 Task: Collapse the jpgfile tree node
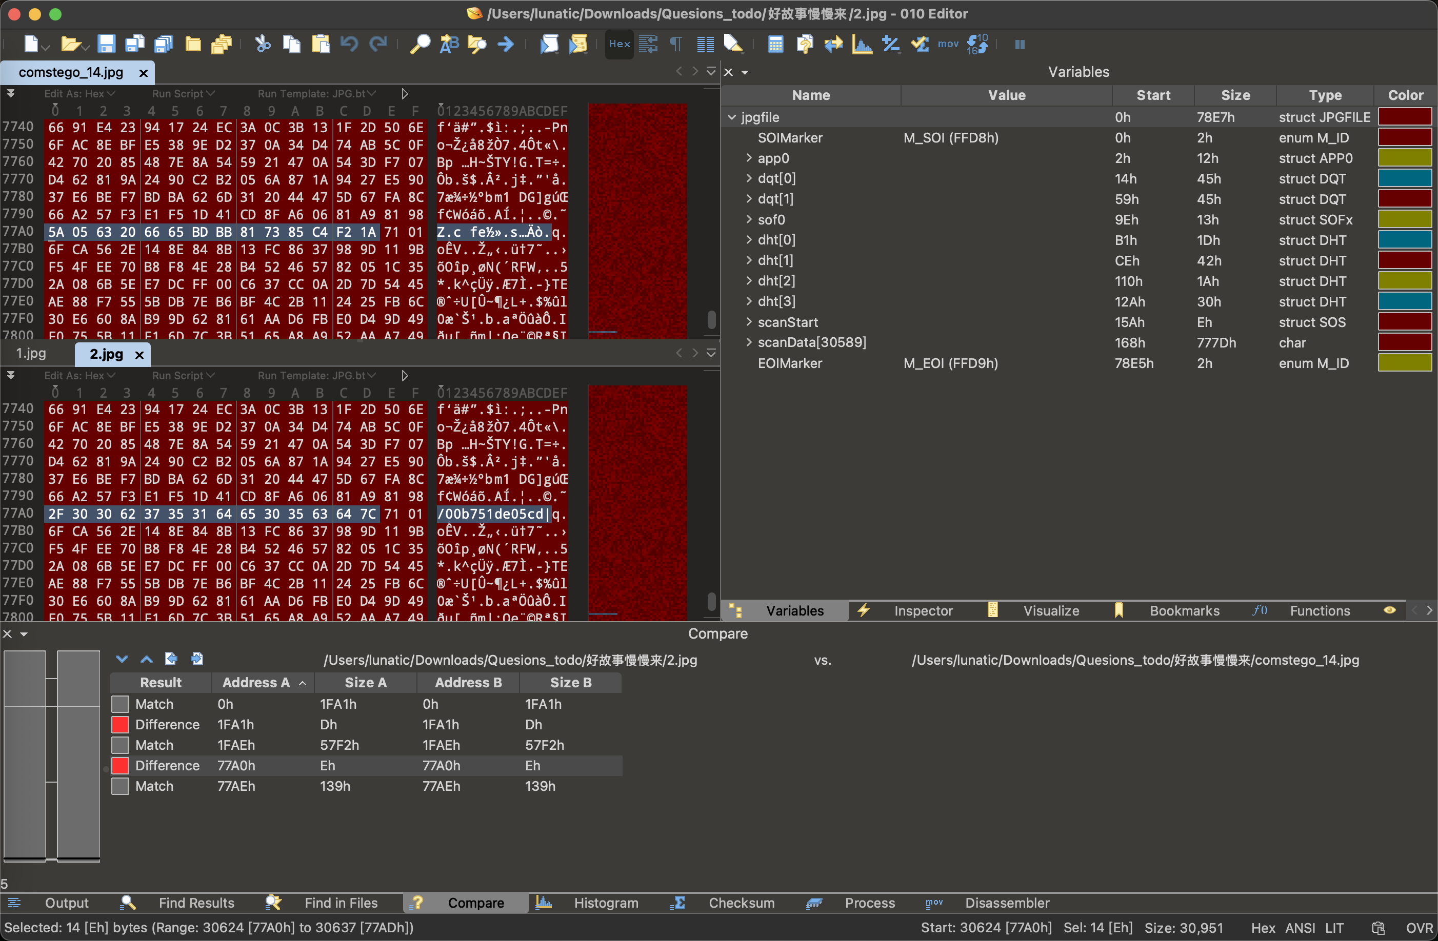pyautogui.click(x=732, y=117)
